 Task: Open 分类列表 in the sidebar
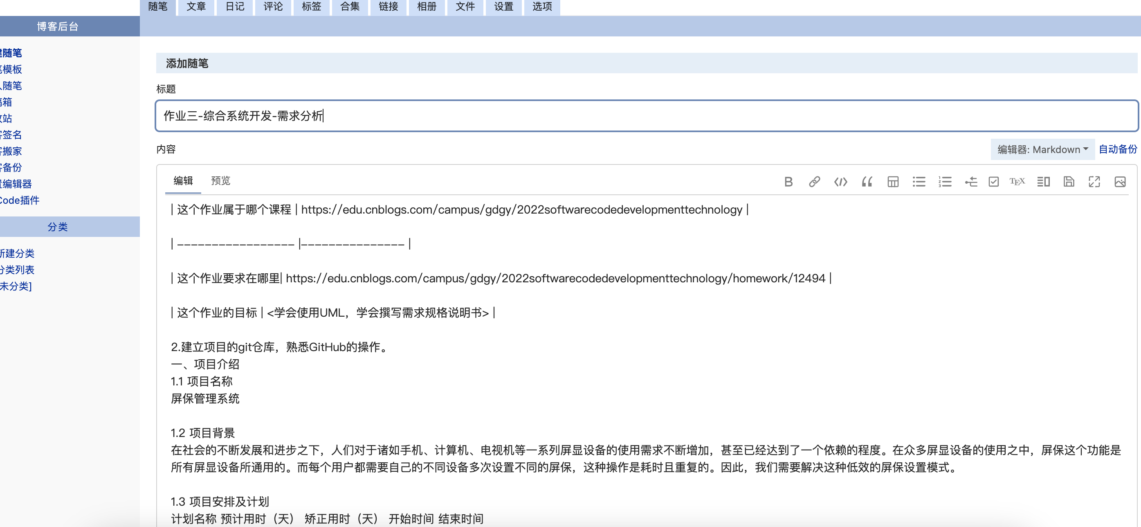17,270
